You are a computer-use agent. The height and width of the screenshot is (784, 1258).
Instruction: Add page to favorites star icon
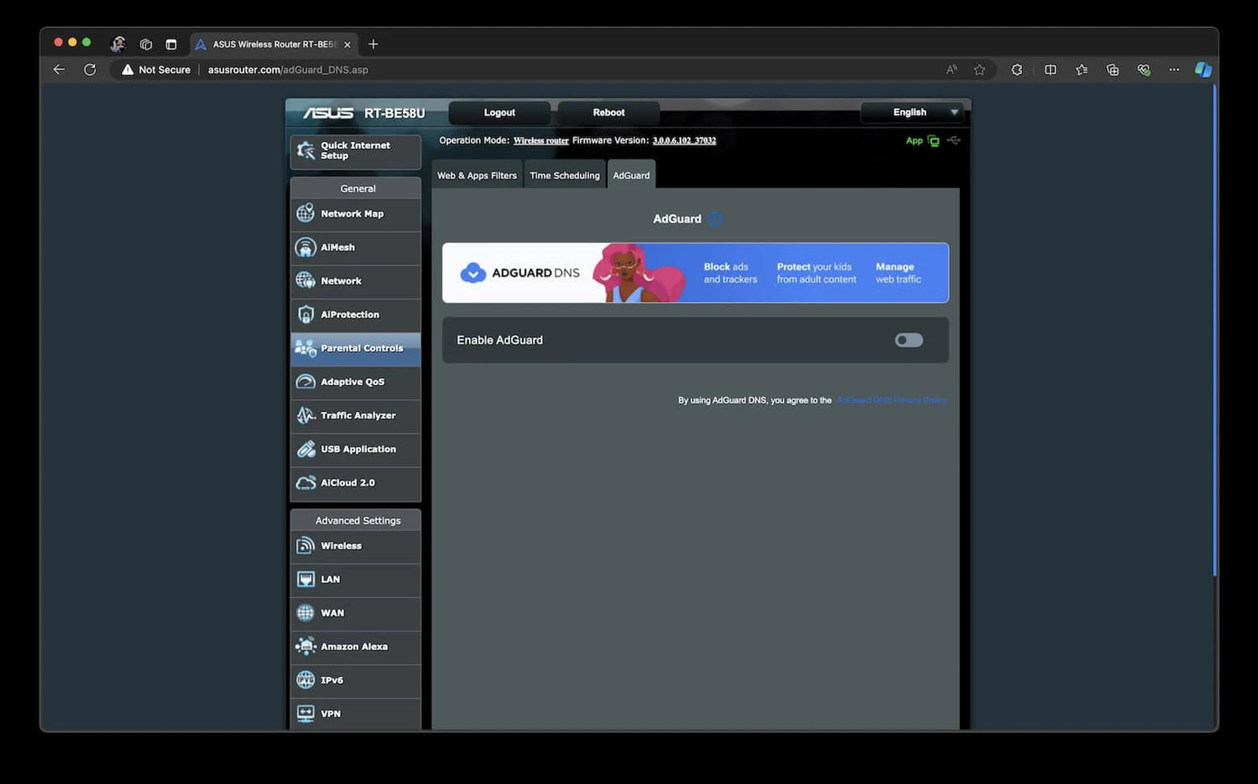click(x=980, y=69)
